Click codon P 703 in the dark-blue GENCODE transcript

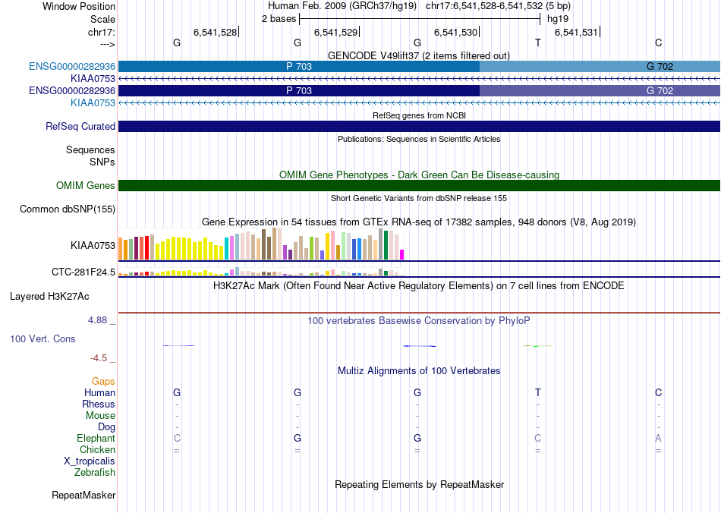(x=299, y=90)
